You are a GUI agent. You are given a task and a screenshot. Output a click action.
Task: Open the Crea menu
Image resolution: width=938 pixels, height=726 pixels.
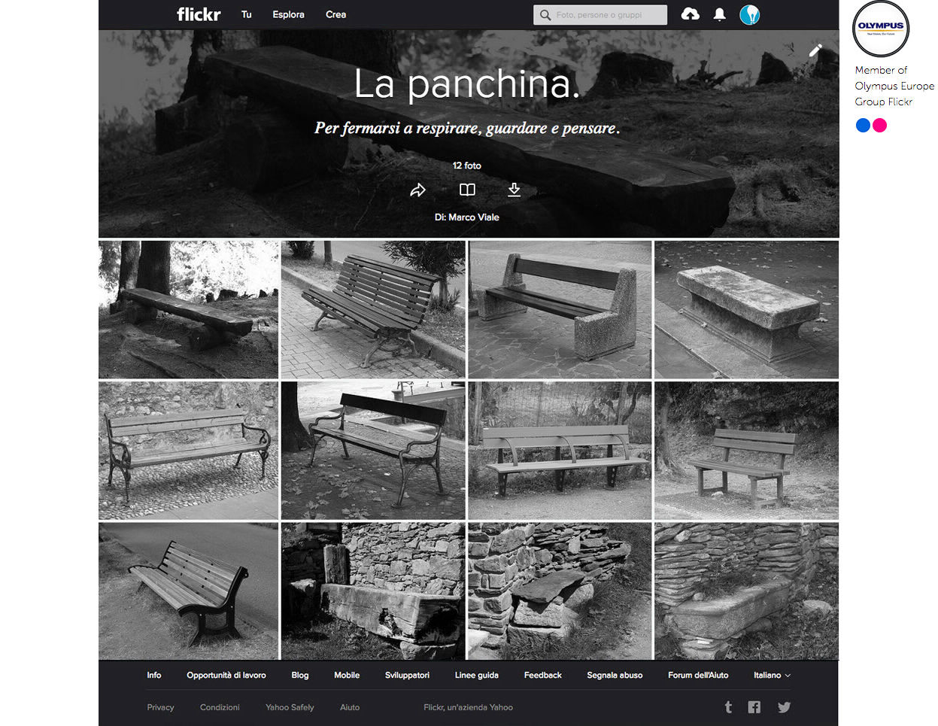pyautogui.click(x=335, y=14)
